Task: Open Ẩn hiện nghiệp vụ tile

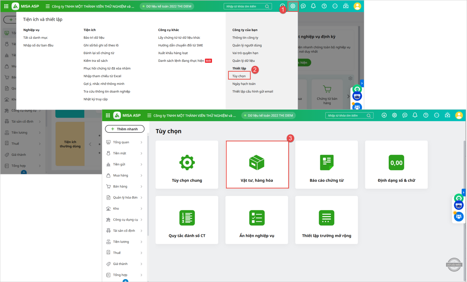Action: point(257,220)
